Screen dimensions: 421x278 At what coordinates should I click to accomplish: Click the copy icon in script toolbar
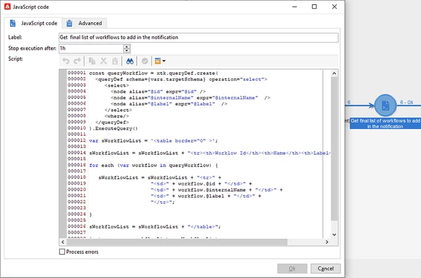(93, 61)
